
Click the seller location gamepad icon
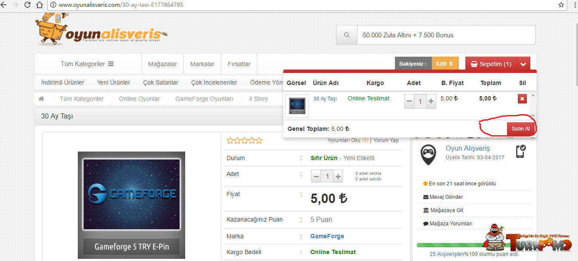point(428,155)
